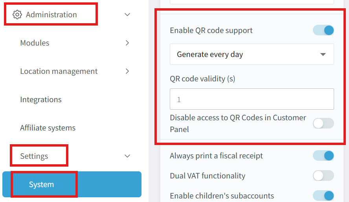Open the Administration menu label
349x202 pixels.
[x=51, y=15]
